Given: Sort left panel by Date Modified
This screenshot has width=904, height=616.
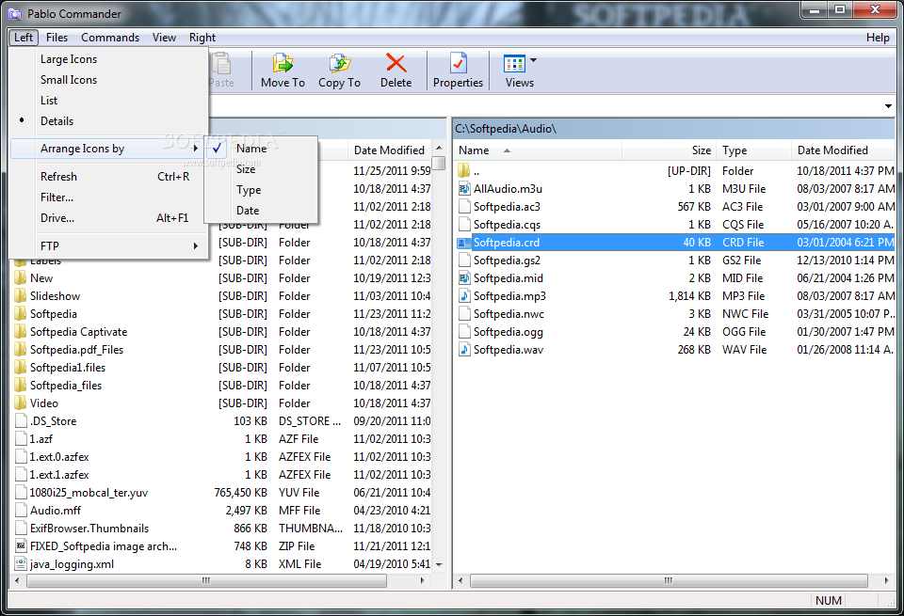Looking at the screenshot, I should 390,150.
